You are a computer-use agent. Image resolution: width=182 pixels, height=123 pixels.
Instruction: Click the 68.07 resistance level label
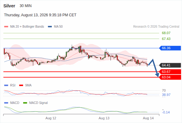pyautogui.click(x=166, y=33)
